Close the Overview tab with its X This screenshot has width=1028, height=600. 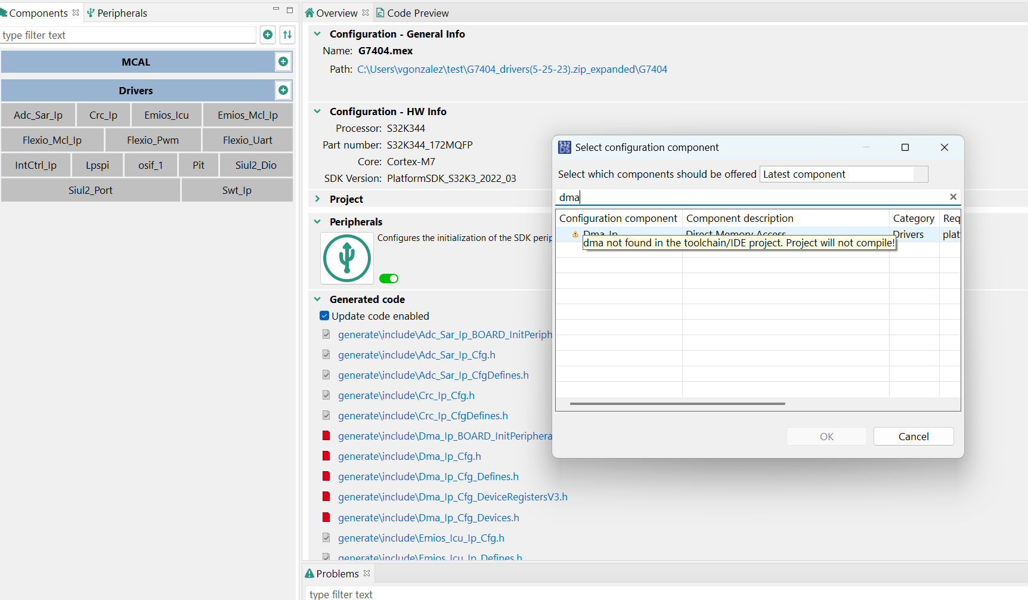(x=366, y=13)
